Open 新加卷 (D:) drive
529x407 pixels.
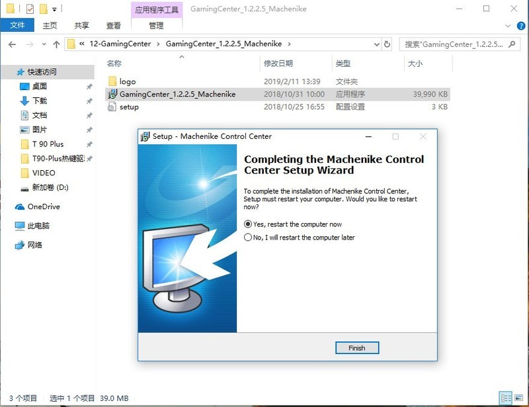(x=50, y=187)
